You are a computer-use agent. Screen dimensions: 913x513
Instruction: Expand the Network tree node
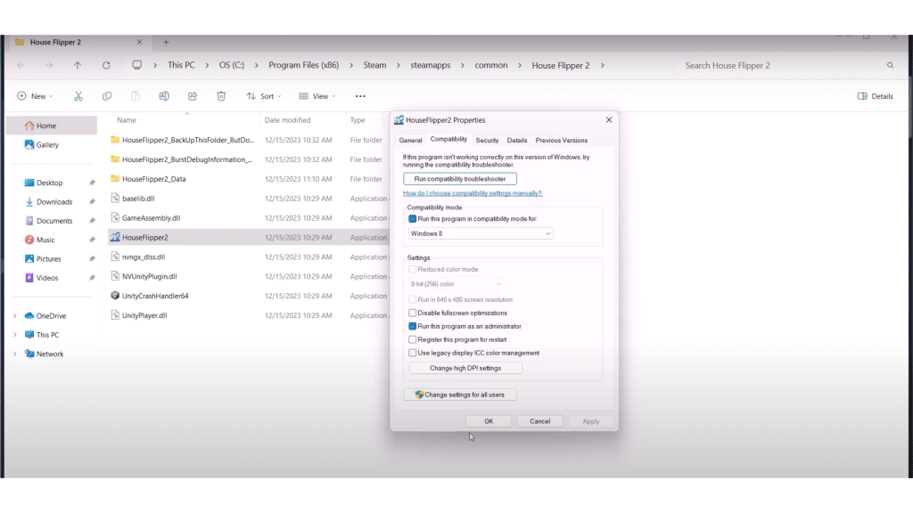pos(15,354)
